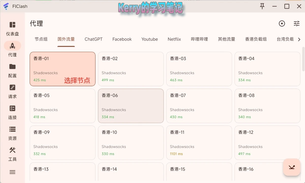Open proxy display settings sliders icon

[297, 24]
